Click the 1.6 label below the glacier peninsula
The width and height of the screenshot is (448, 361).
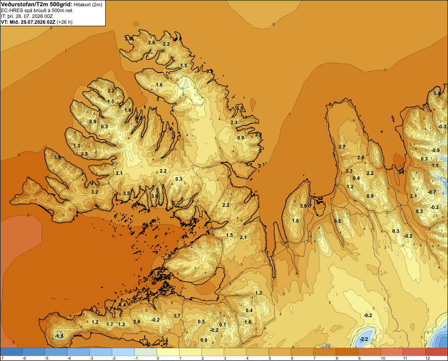(159, 85)
